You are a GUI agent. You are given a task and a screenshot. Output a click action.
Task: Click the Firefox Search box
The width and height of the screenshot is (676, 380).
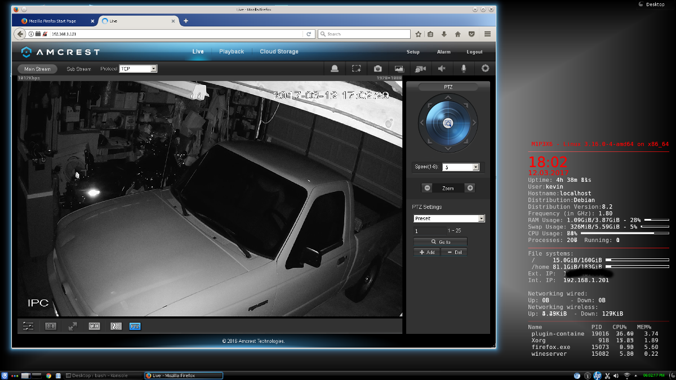point(364,34)
